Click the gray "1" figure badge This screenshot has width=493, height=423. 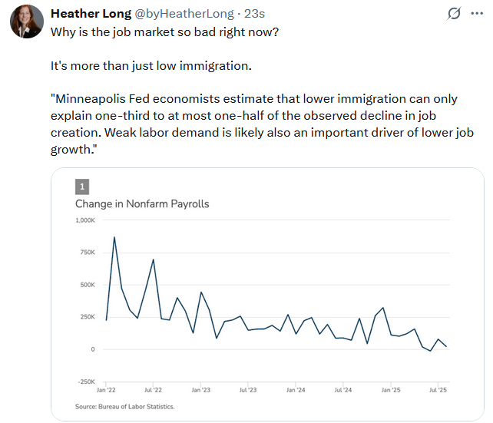(82, 187)
